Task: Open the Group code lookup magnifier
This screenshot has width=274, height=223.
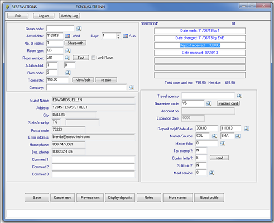Action: 79,29
